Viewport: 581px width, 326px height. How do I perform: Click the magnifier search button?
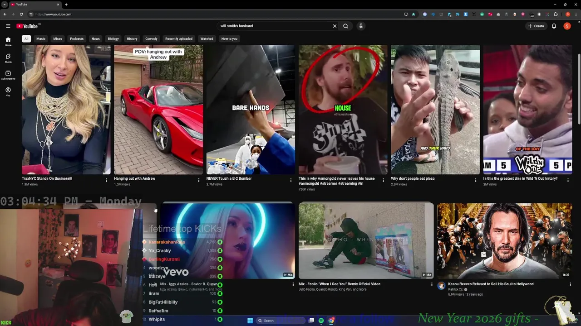click(x=345, y=26)
